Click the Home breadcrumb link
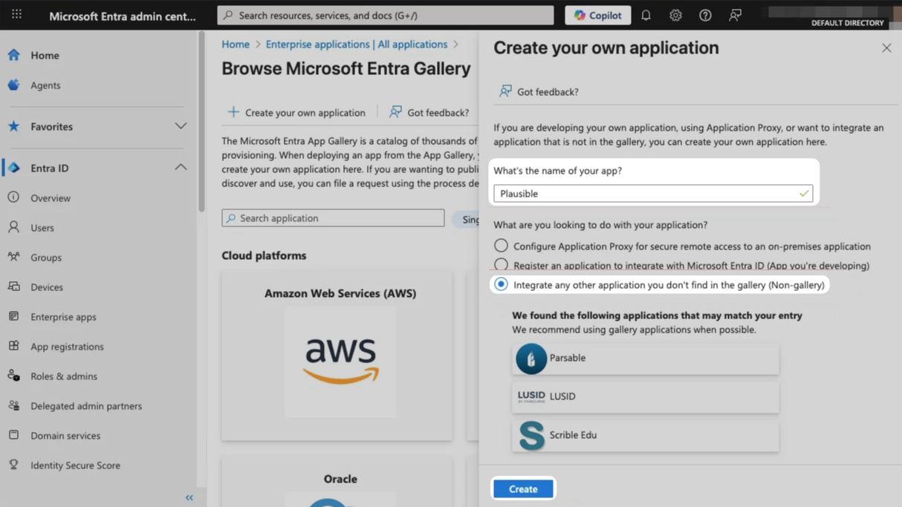The height and width of the screenshot is (507, 902). click(x=236, y=45)
